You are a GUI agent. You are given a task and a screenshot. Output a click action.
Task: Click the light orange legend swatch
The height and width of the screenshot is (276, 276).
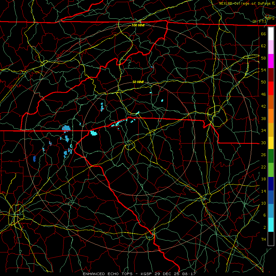271,116
